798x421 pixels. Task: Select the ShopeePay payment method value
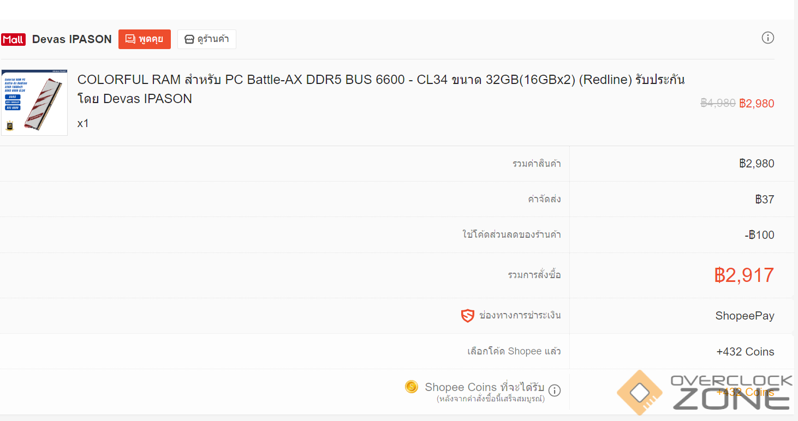[745, 316]
